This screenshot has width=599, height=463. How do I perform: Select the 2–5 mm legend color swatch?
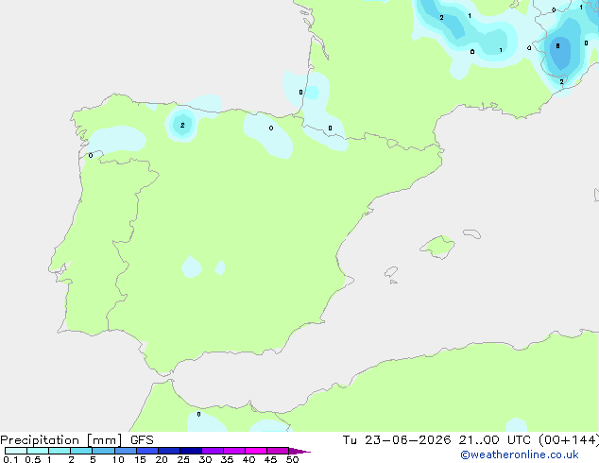tap(81, 451)
